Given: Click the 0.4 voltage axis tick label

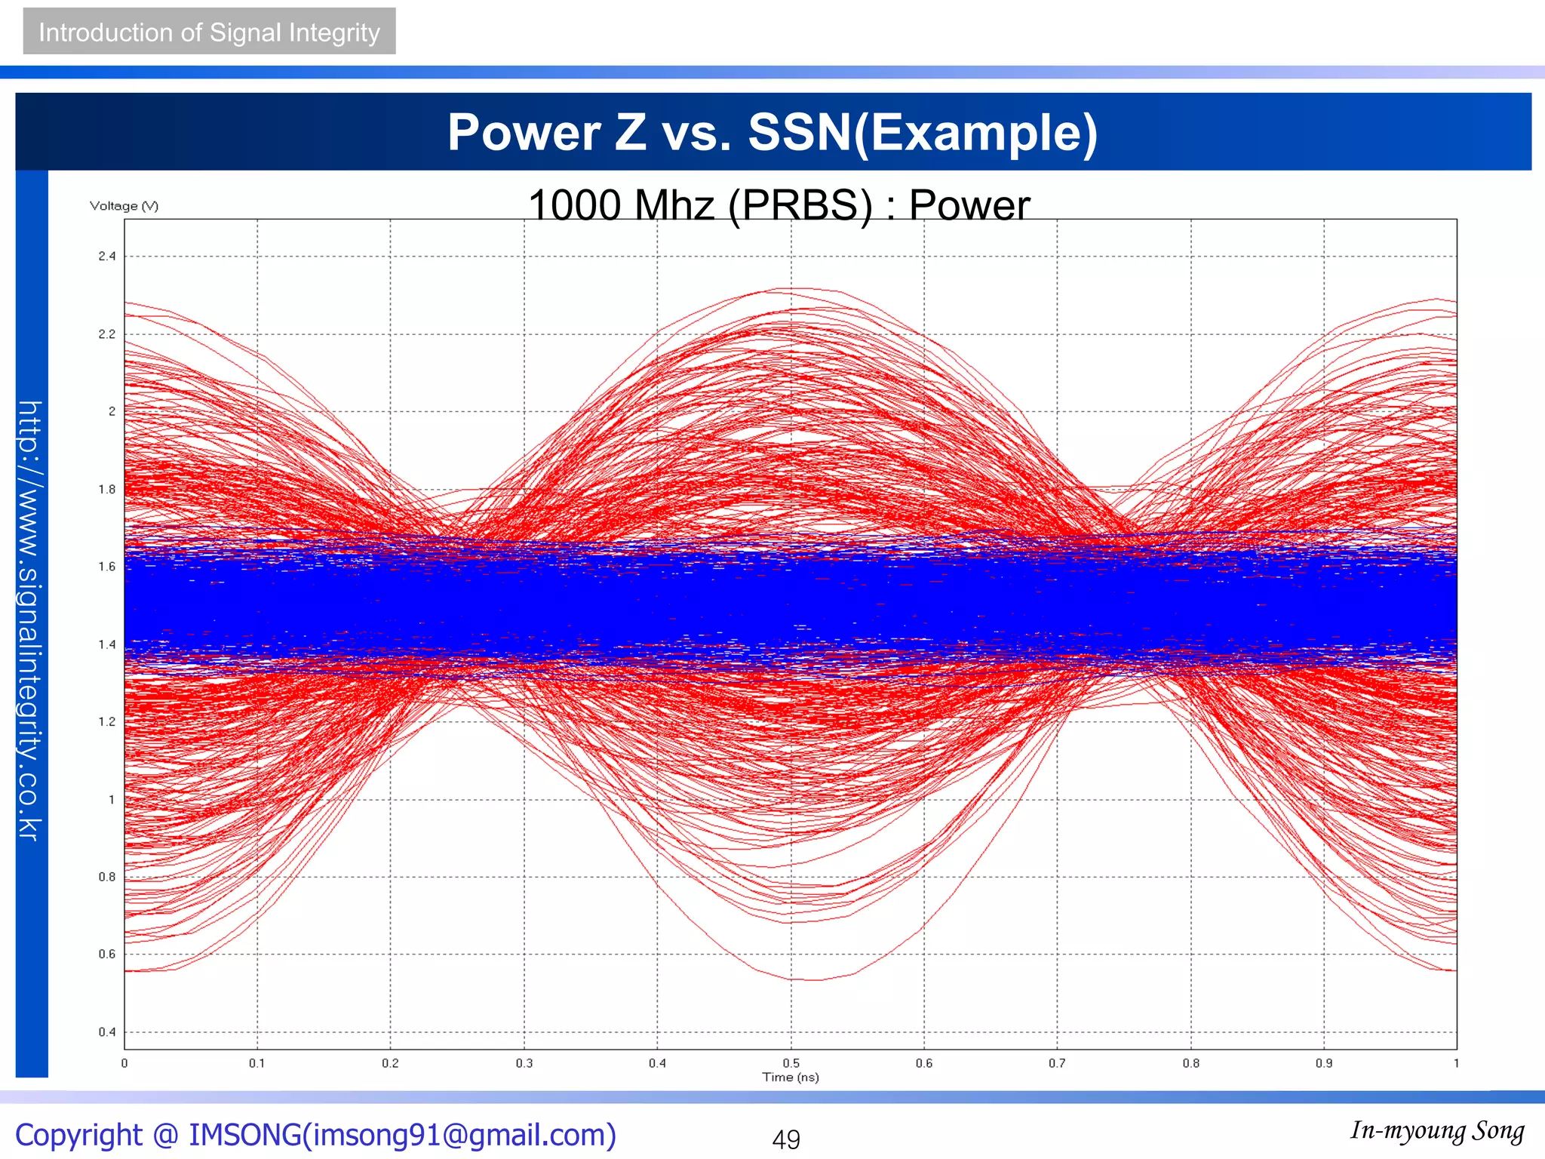Looking at the screenshot, I should tap(107, 1032).
